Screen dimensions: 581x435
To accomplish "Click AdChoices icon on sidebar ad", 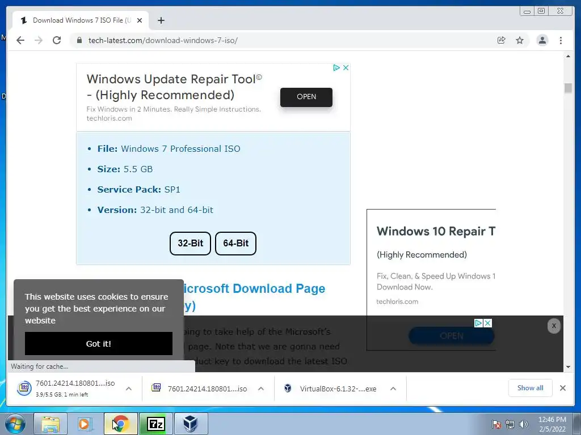I will click(x=478, y=323).
